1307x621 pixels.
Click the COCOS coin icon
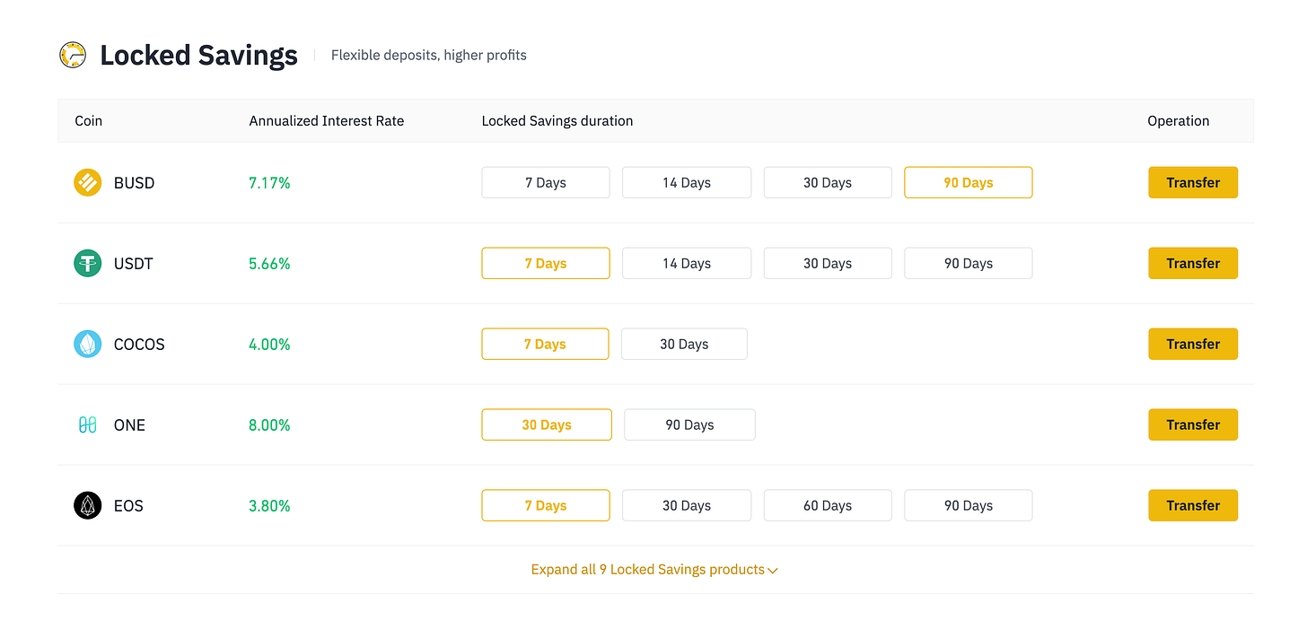[x=87, y=345]
